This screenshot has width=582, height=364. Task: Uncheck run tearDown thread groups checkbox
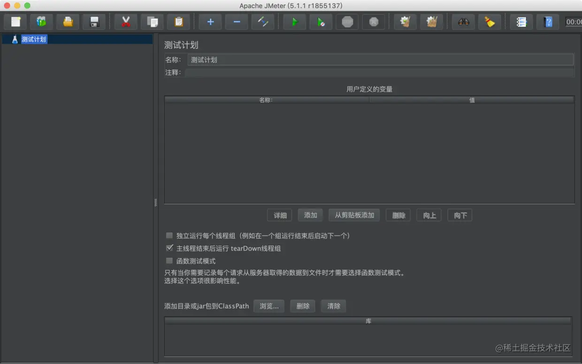(x=169, y=248)
